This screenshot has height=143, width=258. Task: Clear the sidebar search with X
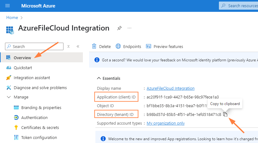point(68,46)
